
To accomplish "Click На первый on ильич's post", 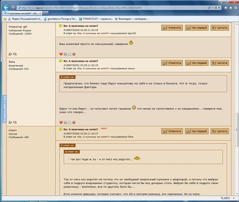I will point(197,131).
